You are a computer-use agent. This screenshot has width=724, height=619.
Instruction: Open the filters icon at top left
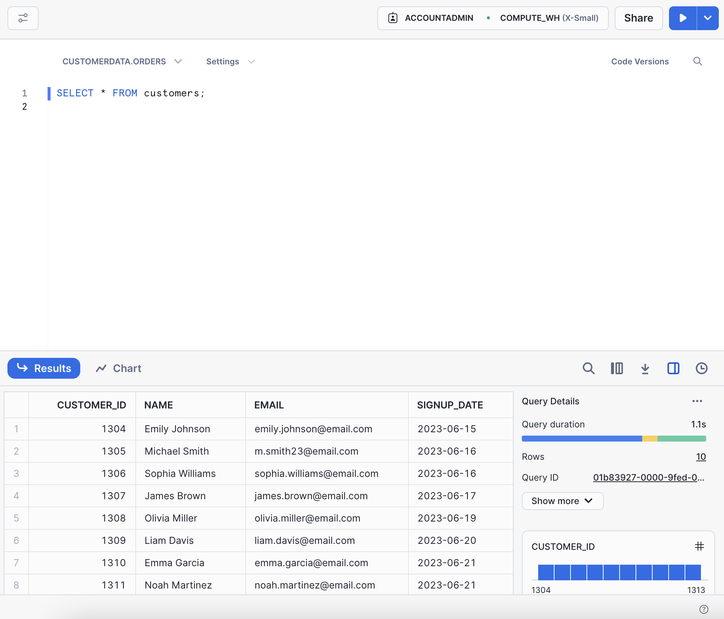pyautogui.click(x=23, y=18)
